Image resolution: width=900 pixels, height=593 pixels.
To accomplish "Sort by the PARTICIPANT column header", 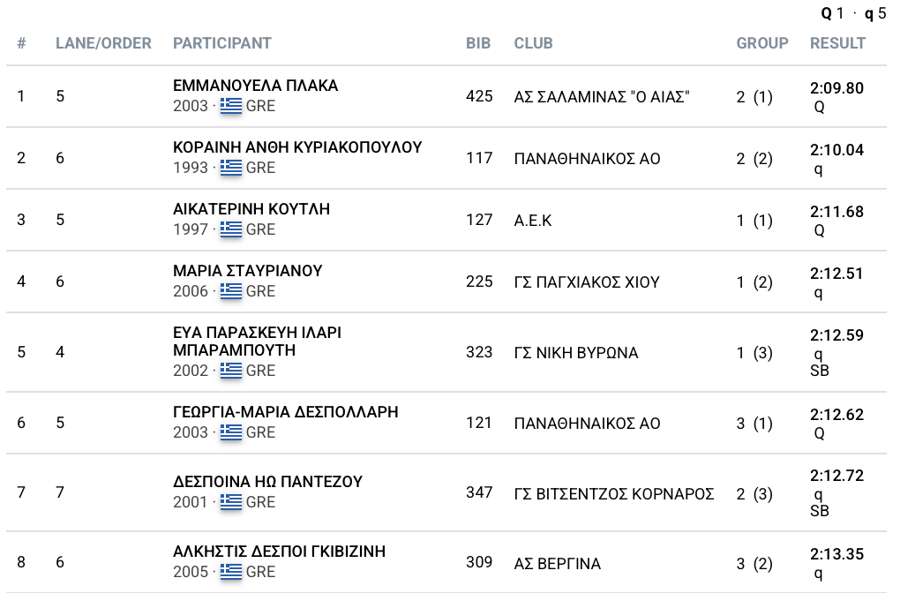I will tap(221, 43).
